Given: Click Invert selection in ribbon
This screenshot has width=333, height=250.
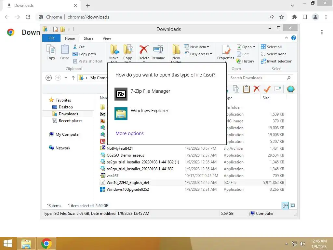Looking at the screenshot, I should [x=276, y=61].
